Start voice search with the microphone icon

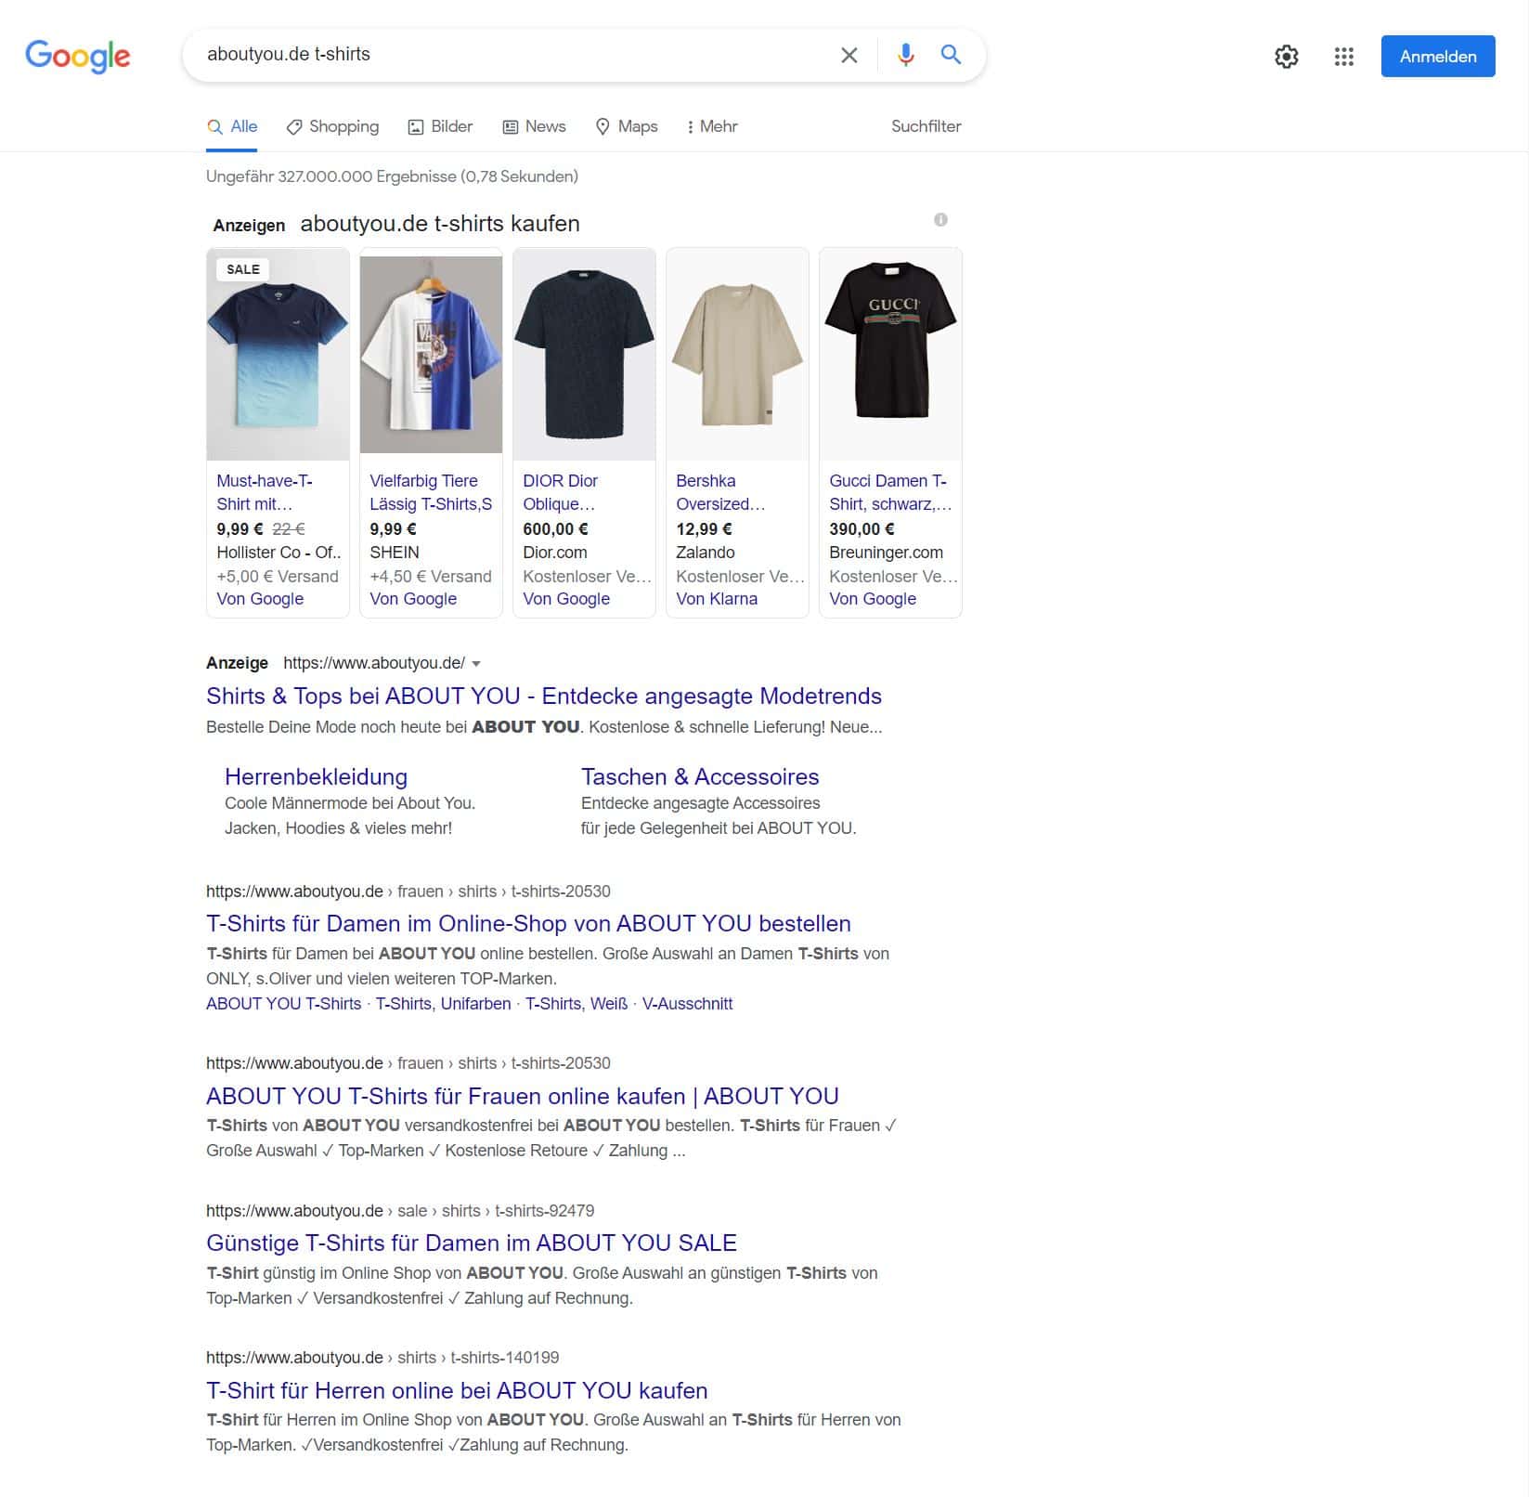point(905,55)
